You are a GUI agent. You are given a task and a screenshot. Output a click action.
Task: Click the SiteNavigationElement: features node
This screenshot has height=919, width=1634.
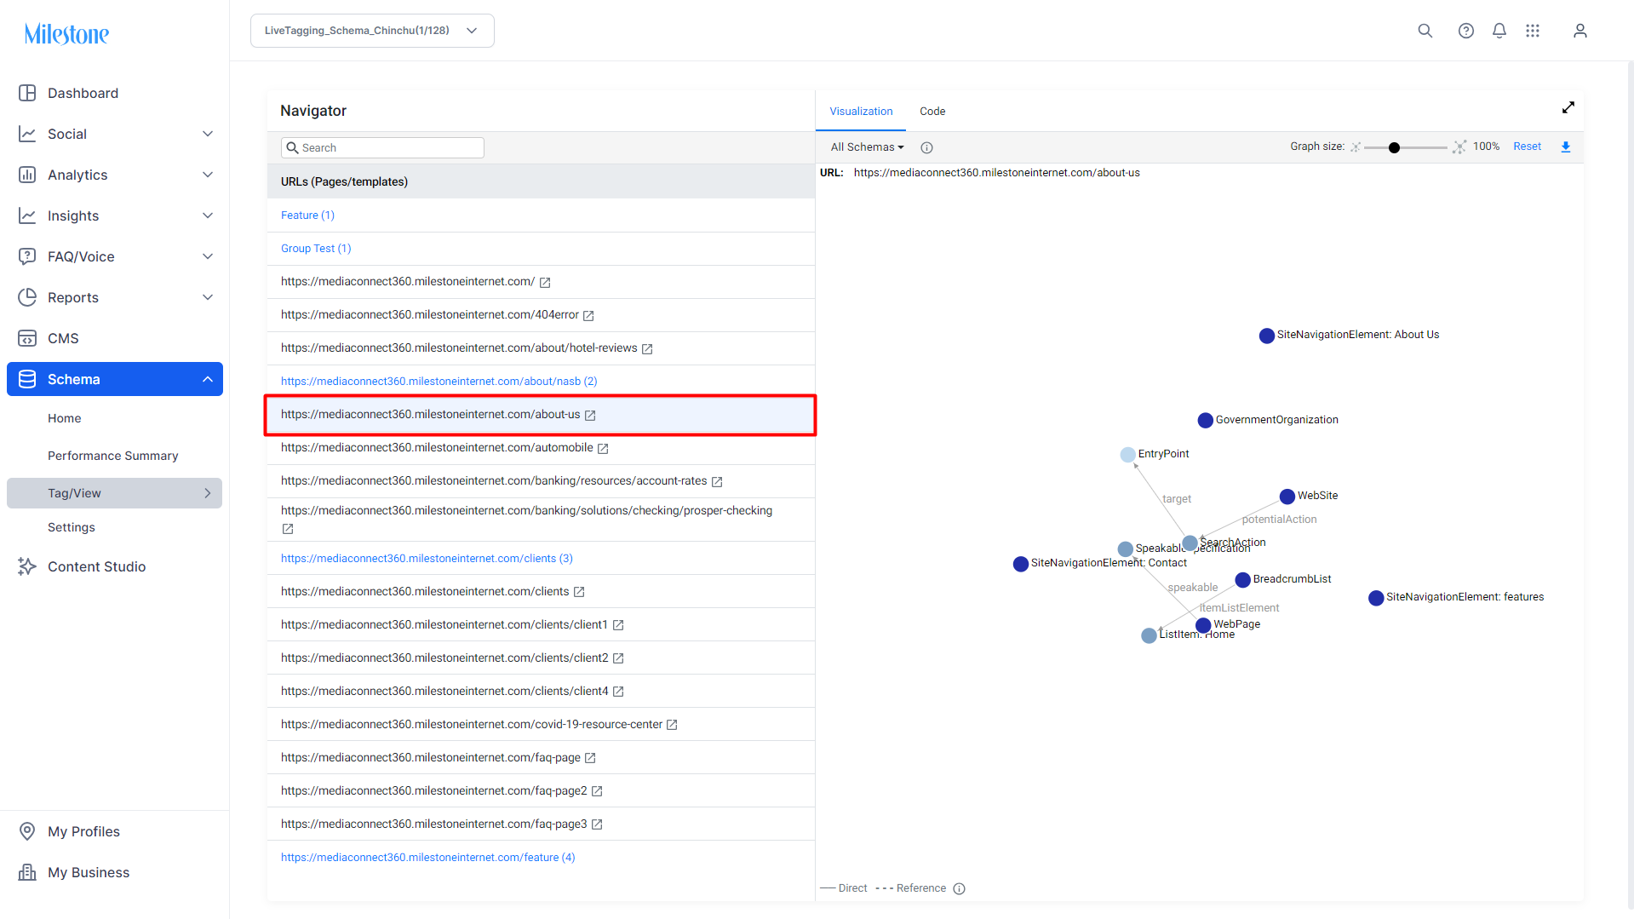(x=1376, y=598)
